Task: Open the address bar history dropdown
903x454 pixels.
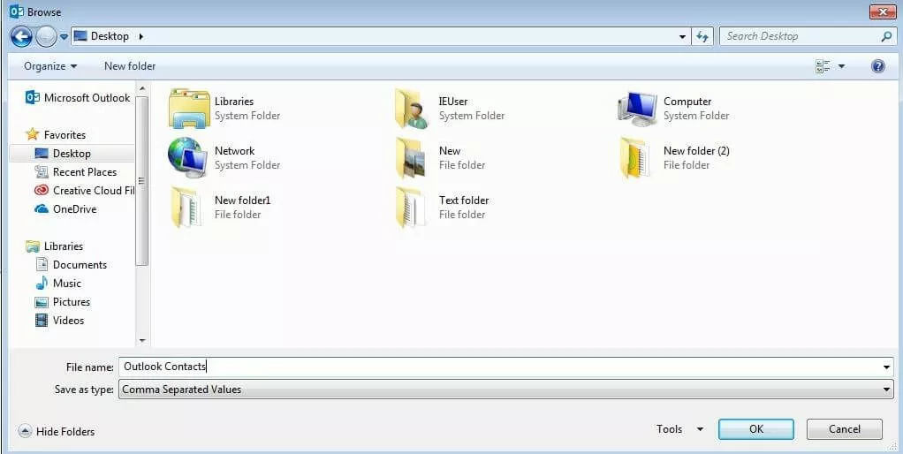Action: pos(682,36)
